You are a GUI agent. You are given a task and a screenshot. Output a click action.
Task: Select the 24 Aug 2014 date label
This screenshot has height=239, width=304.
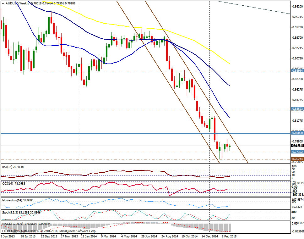[170, 236]
